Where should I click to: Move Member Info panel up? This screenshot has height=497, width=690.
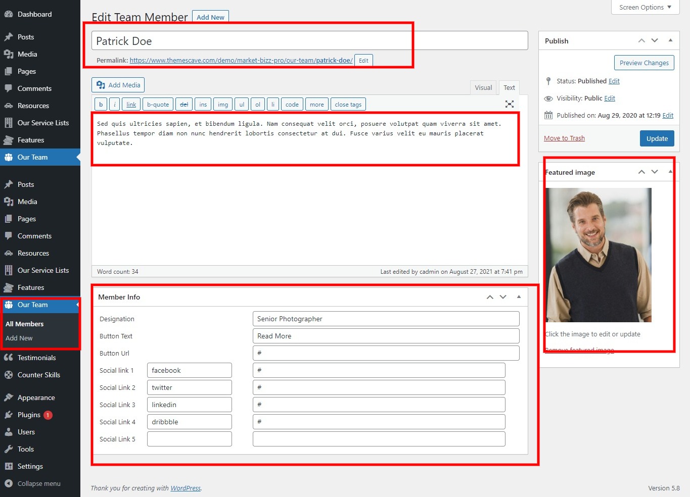490,297
